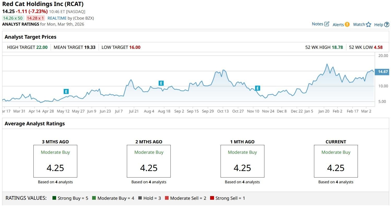391x206 pixels.
Task: Click the Watch text link
Action: 359,24
